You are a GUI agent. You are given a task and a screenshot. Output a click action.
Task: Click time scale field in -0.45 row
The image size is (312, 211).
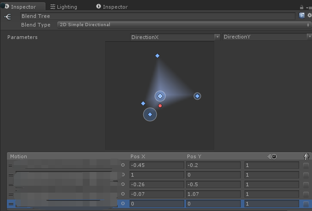coord(272,165)
